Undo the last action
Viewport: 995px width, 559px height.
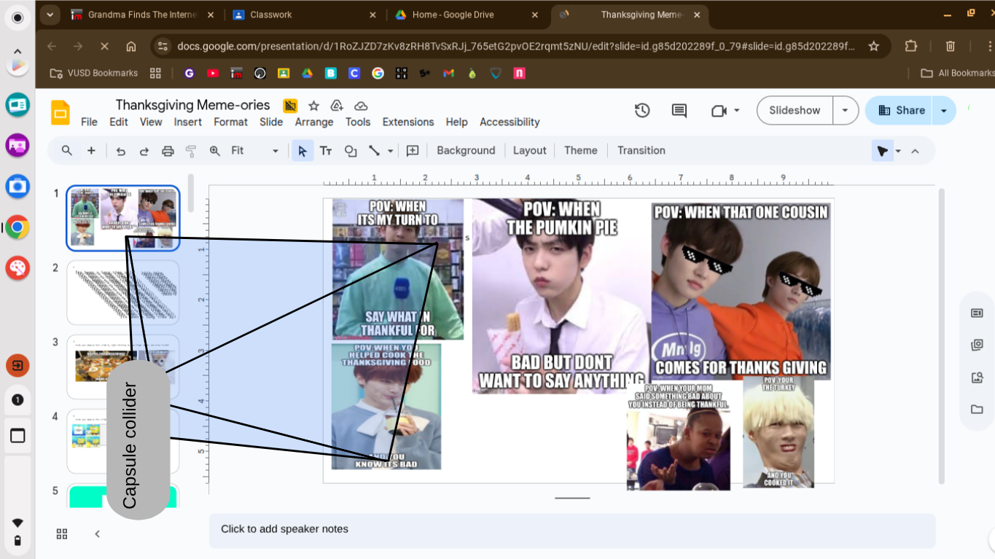tap(121, 150)
